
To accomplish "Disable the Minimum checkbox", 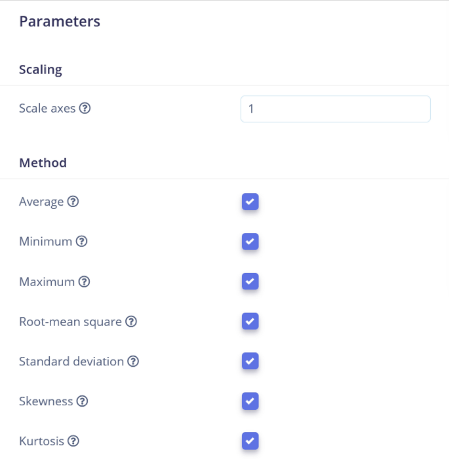I will (250, 242).
